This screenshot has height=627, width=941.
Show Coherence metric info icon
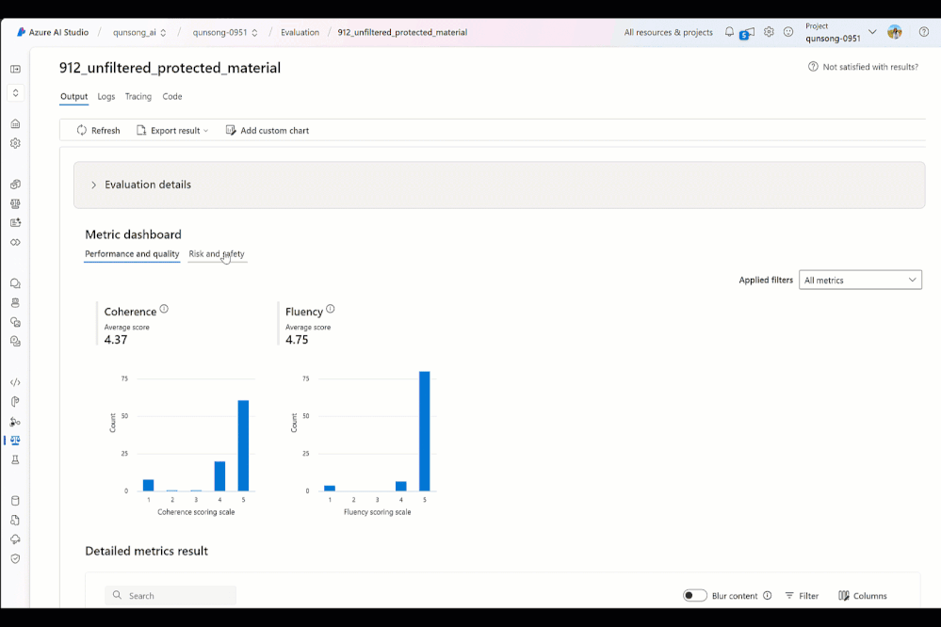coord(164,309)
